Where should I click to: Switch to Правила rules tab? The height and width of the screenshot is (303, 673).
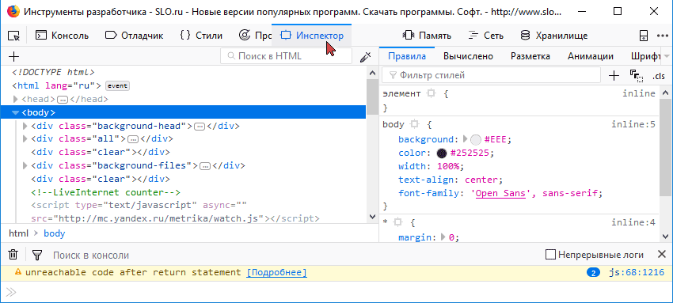click(407, 56)
